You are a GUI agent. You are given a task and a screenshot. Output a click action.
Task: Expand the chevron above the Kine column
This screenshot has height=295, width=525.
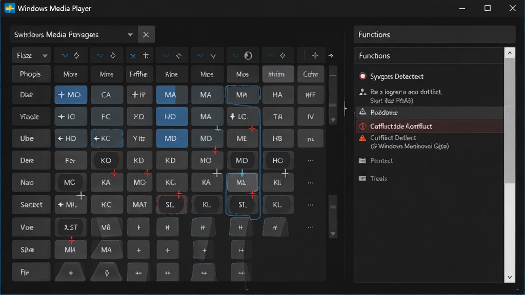tap(166, 56)
